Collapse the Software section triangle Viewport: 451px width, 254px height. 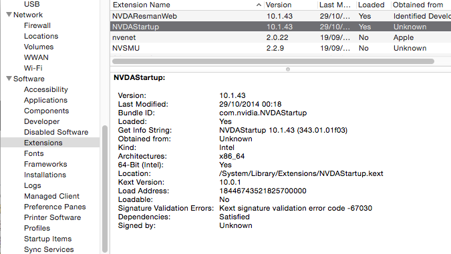pyautogui.click(x=9, y=79)
